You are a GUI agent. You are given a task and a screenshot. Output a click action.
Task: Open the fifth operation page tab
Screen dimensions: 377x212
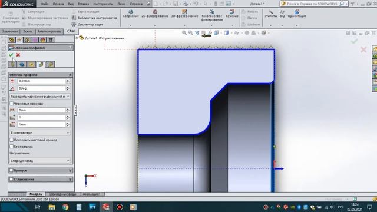pyautogui.click(x=50, y=64)
